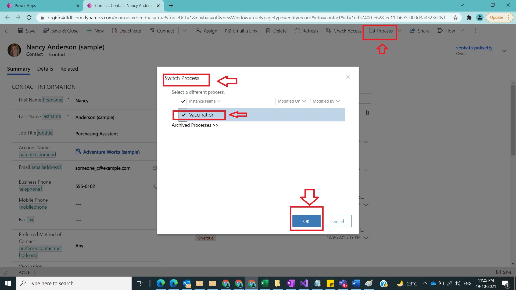
Task: Open the Archived Processes link
Action: click(x=195, y=125)
